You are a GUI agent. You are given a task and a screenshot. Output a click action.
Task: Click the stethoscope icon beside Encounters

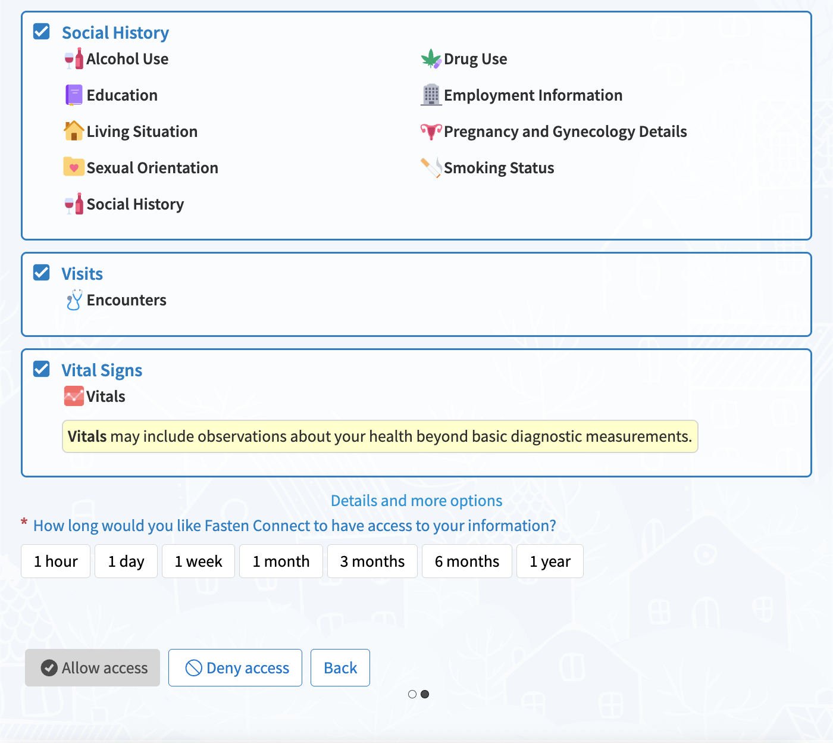click(x=74, y=300)
